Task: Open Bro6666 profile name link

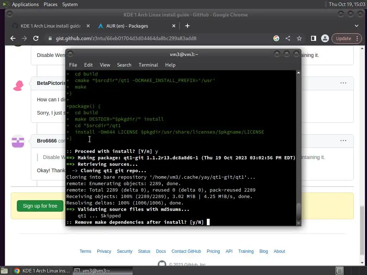Action: (x=47, y=141)
